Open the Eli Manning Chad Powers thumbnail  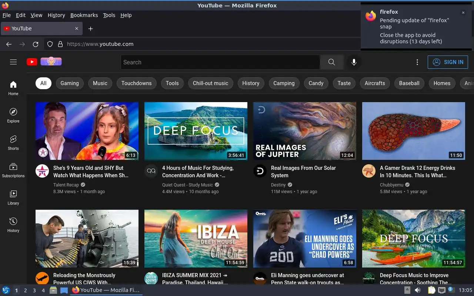click(x=304, y=239)
